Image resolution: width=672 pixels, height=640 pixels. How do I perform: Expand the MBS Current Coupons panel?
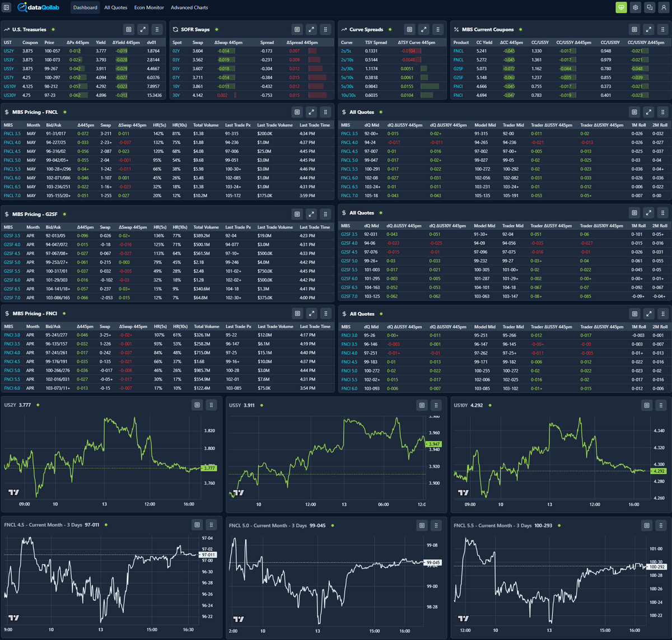pyautogui.click(x=648, y=29)
